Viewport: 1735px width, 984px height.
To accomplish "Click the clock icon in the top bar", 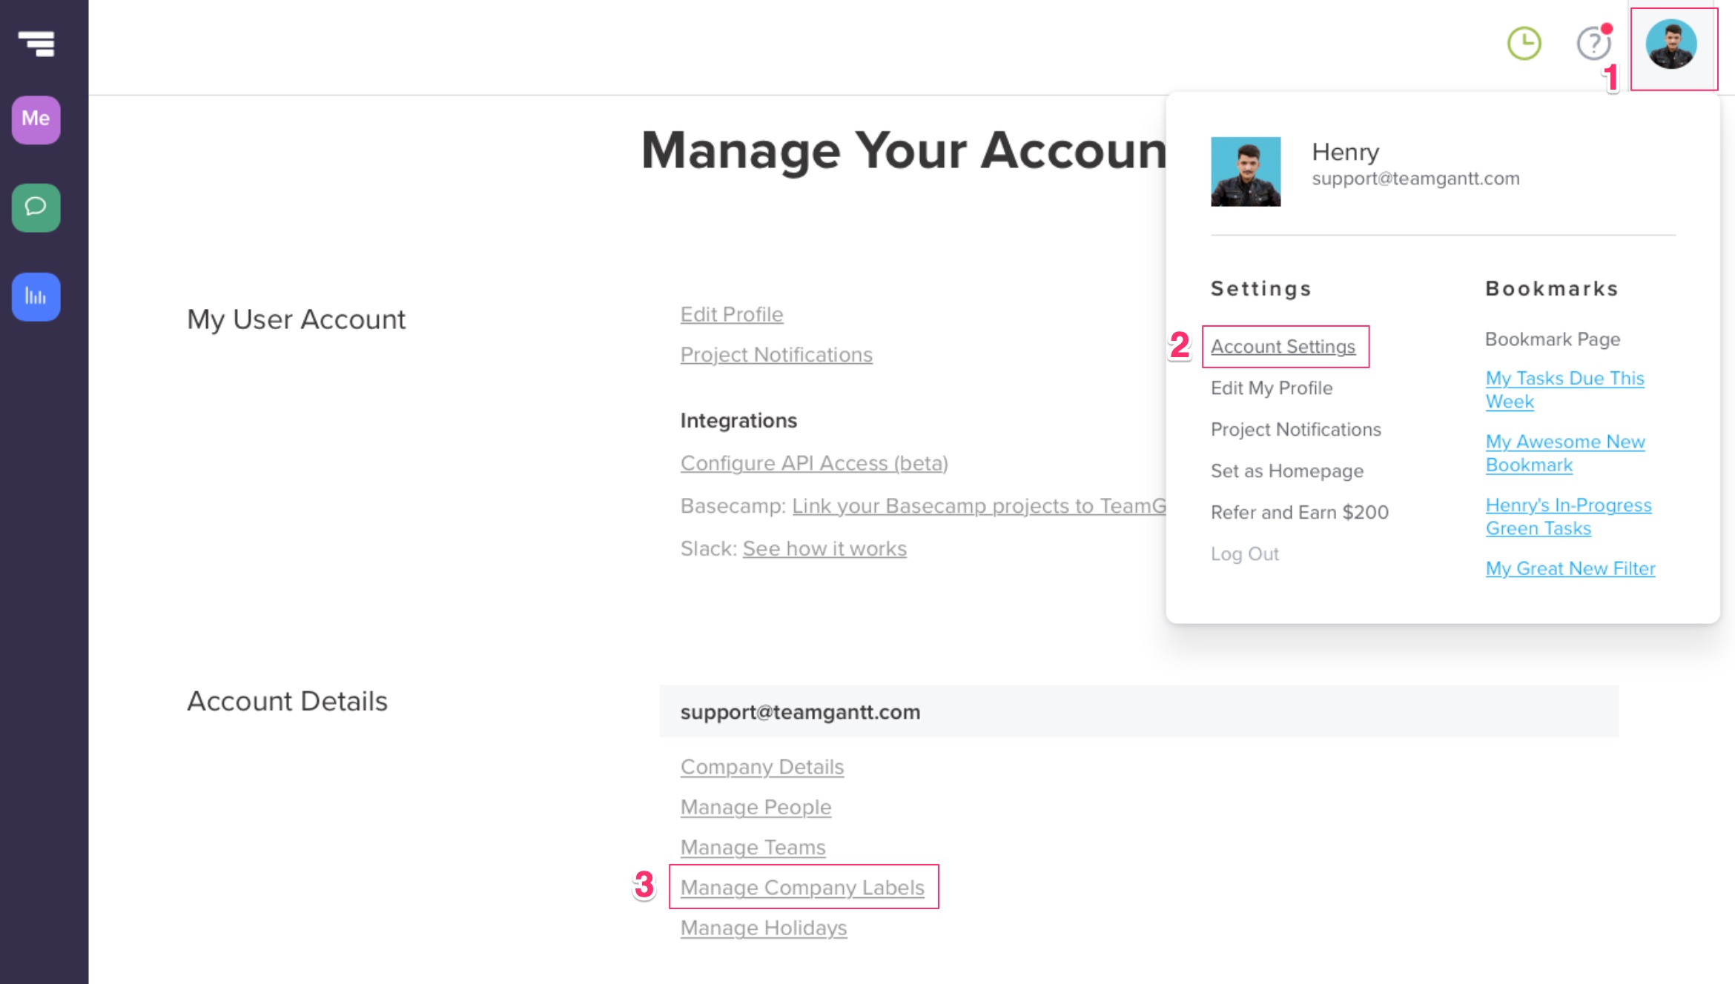I will pos(1523,44).
